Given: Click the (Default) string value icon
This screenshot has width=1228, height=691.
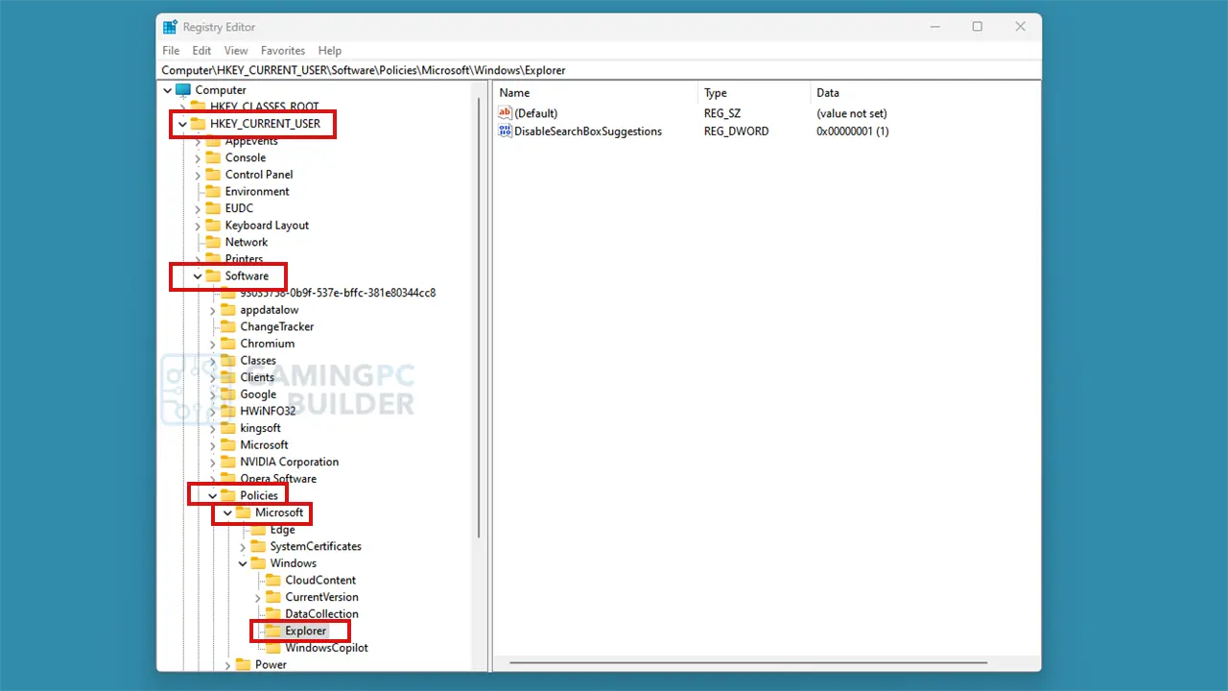Looking at the screenshot, I should point(506,113).
